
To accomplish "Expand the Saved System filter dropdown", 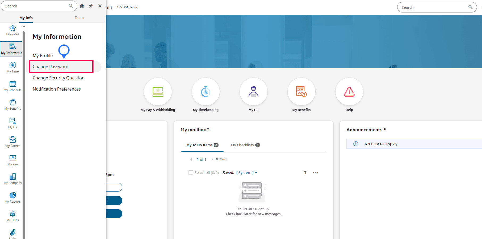I will pyautogui.click(x=247, y=173).
